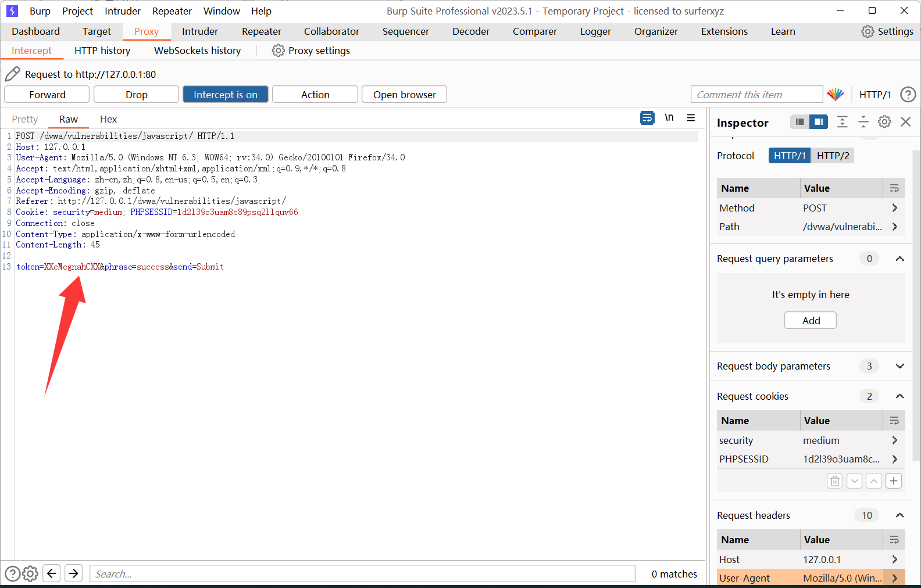The image size is (921, 588).
Task: Open Path row details chevron
Action: pos(895,227)
